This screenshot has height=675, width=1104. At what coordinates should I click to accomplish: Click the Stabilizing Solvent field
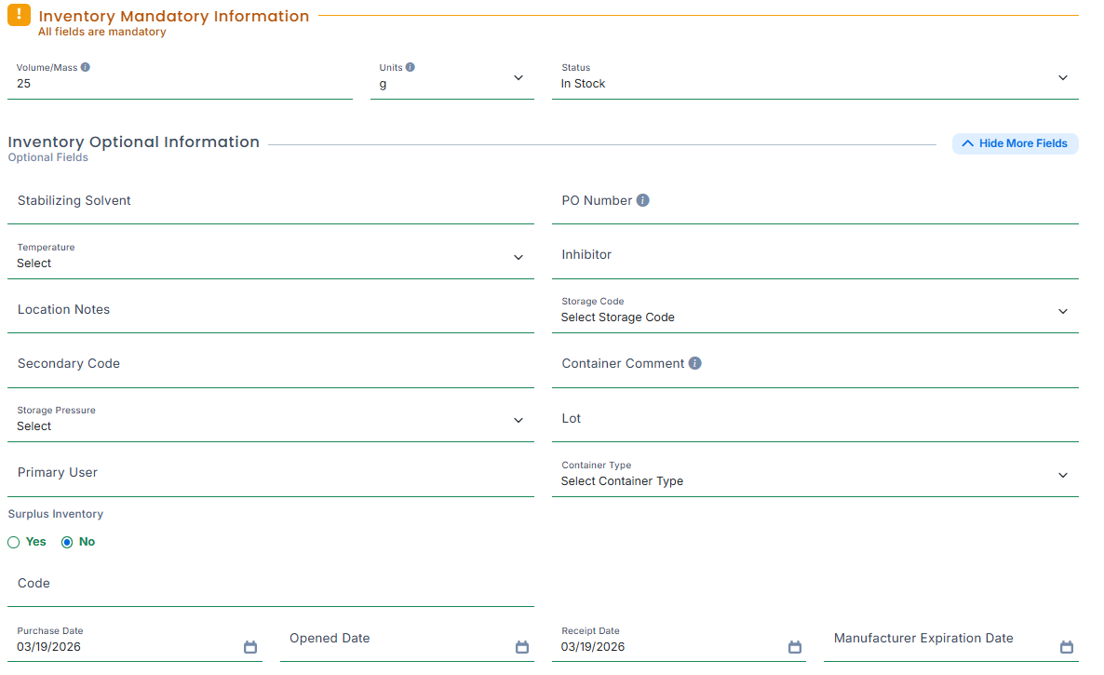[270, 203]
